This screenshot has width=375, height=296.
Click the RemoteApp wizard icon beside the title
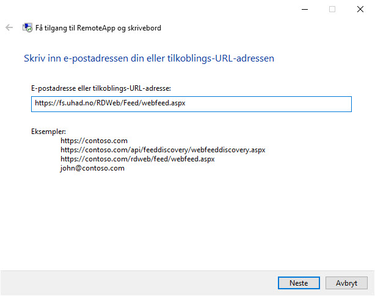click(x=27, y=27)
